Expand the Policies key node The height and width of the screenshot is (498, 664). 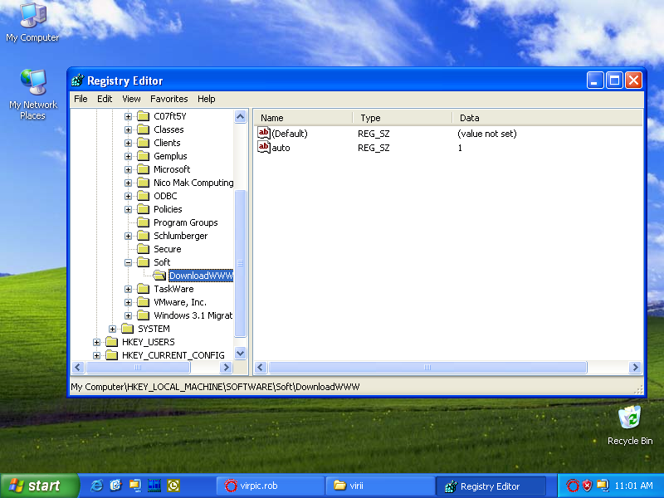(128, 210)
